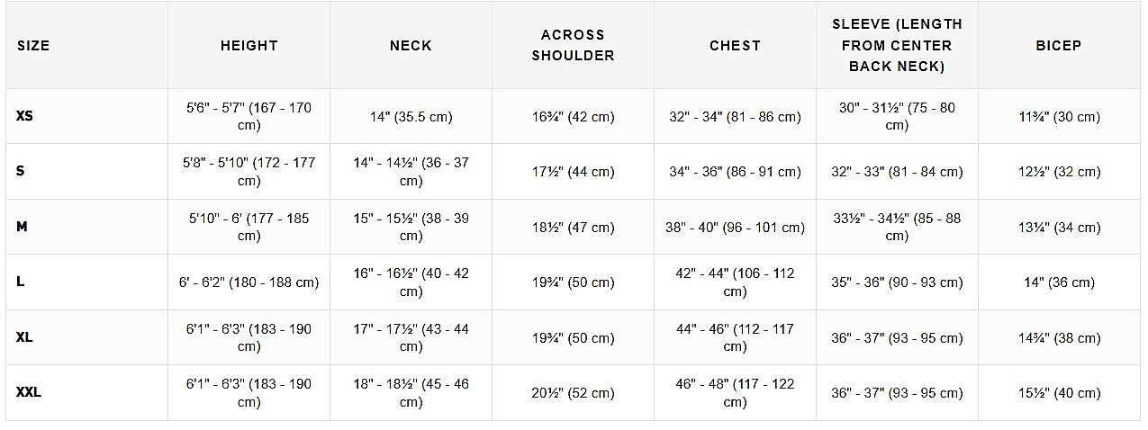Click the 14" (35.5 cm) neck cell
The width and height of the screenshot is (1148, 430).
click(411, 117)
